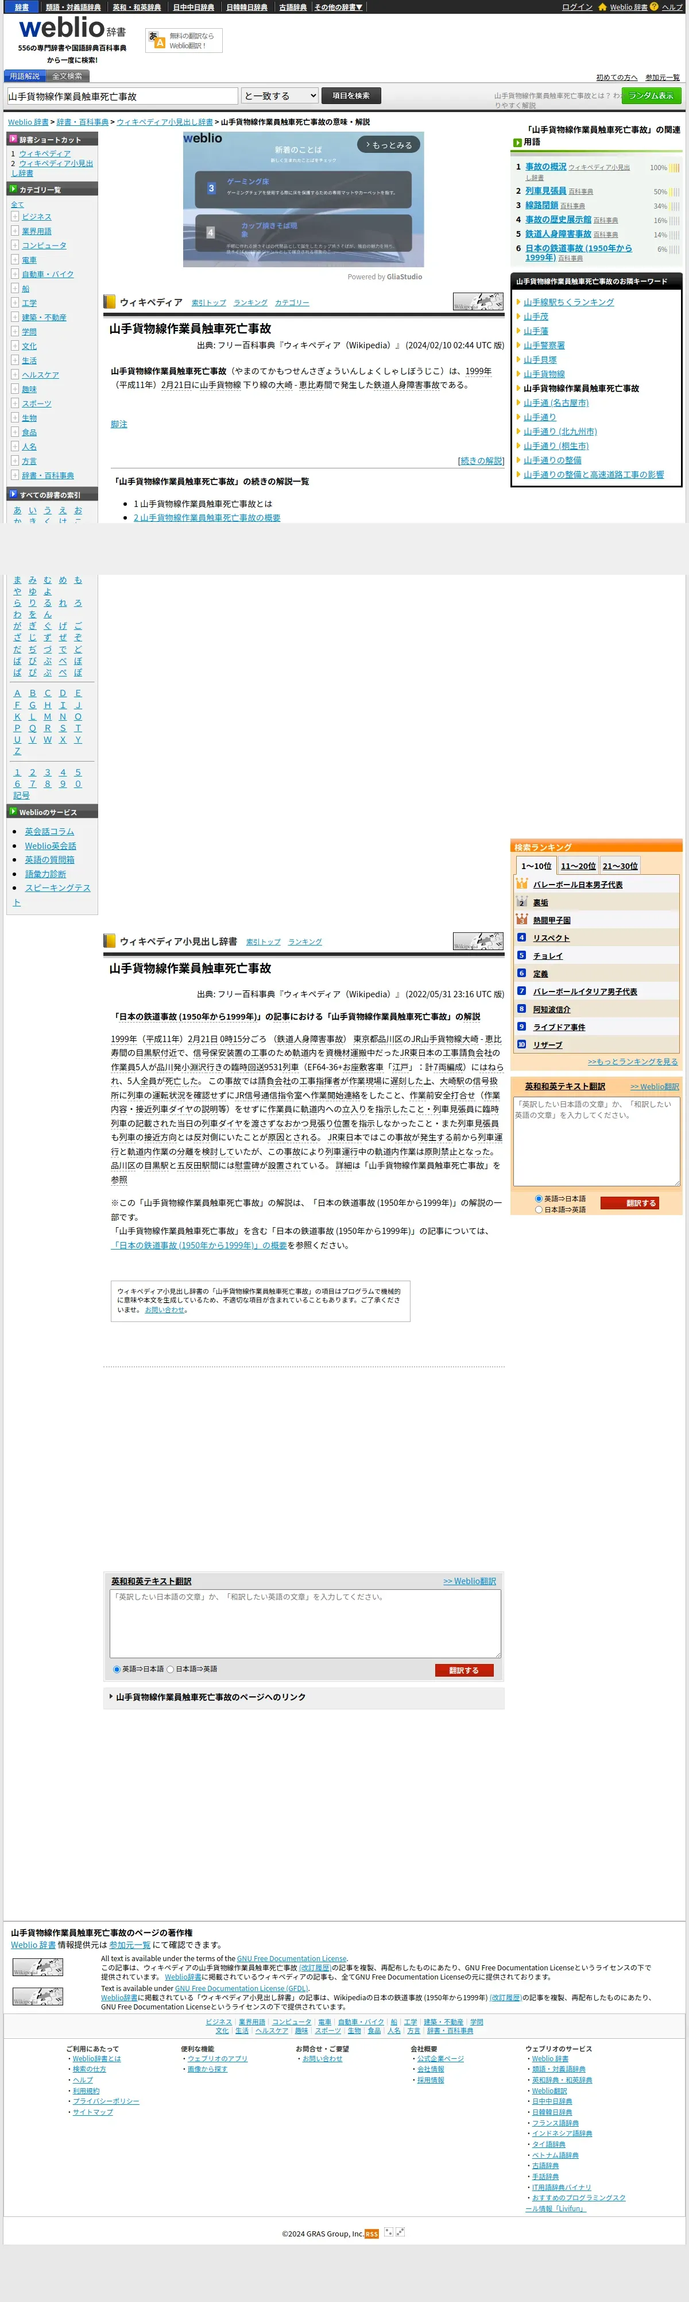Expand the 自動車・バイク category plus box
This screenshot has height=2302, width=689.
tap(15, 274)
